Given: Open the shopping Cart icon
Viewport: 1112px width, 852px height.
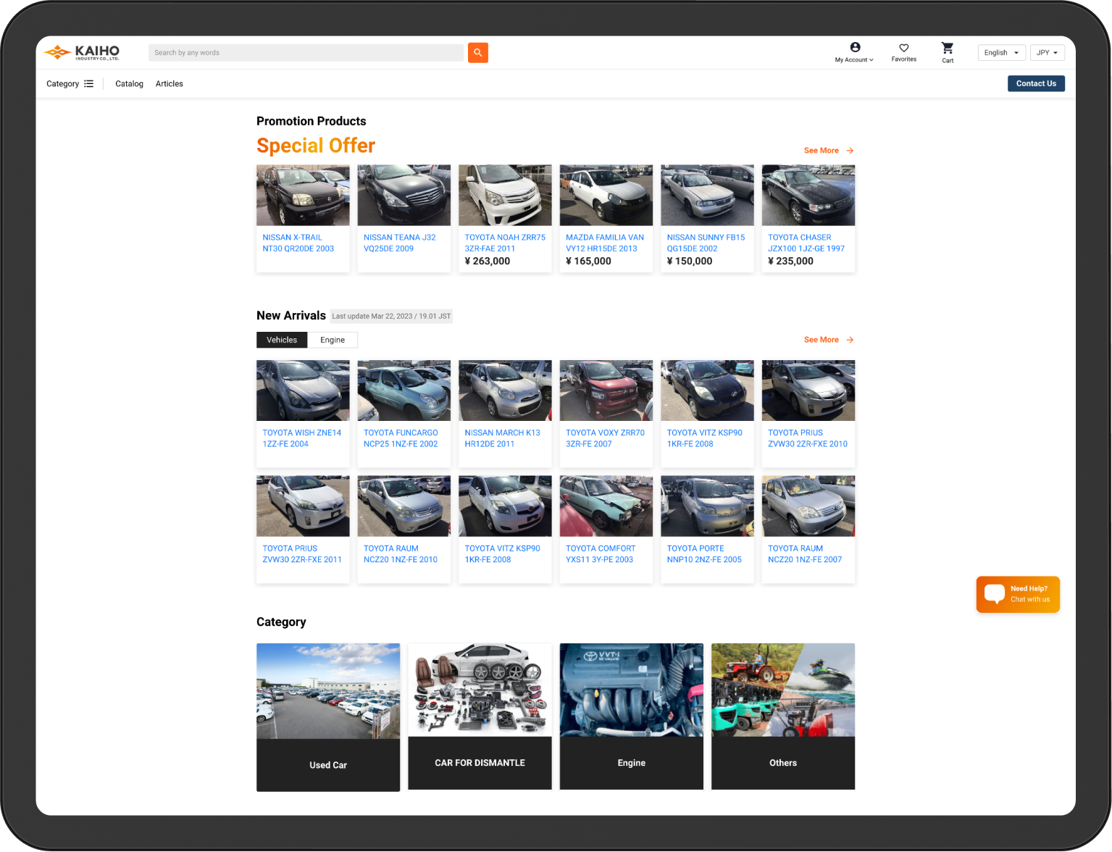Looking at the screenshot, I should click(948, 48).
